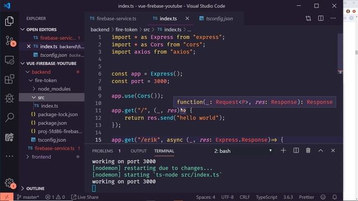Screen dimensions: 358x201
Task: Select the index.ts editor tab
Action: (x=168, y=18)
